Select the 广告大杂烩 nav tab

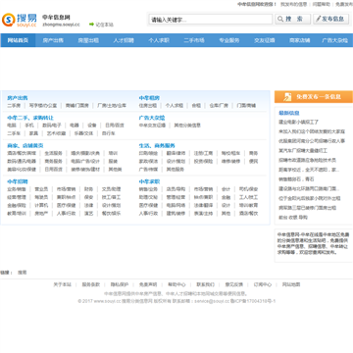[x=335, y=40]
